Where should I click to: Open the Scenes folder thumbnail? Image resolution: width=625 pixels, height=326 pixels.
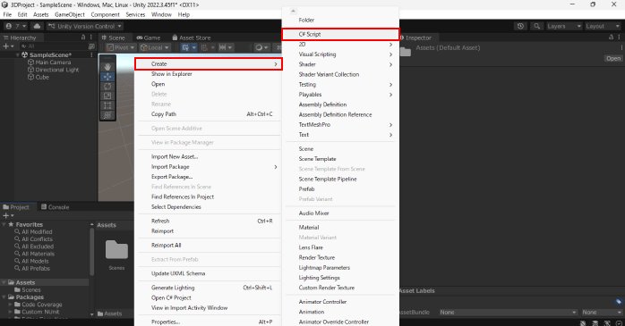(x=116, y=250)
